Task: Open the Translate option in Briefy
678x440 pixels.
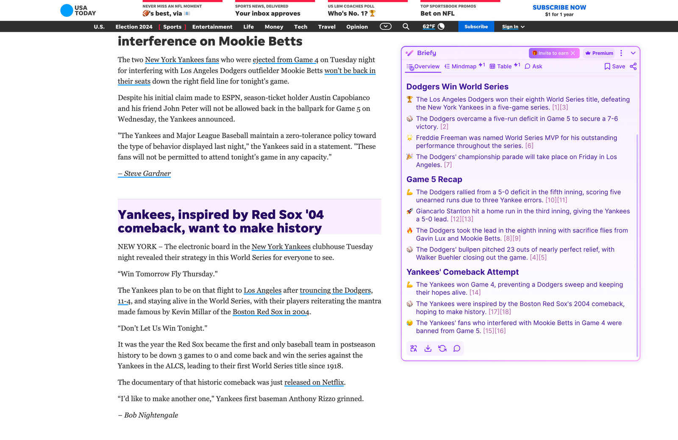Action: click(413, 348)
